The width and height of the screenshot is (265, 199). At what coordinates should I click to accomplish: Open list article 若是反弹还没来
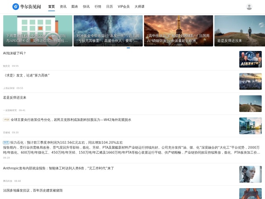pos(14,97)
